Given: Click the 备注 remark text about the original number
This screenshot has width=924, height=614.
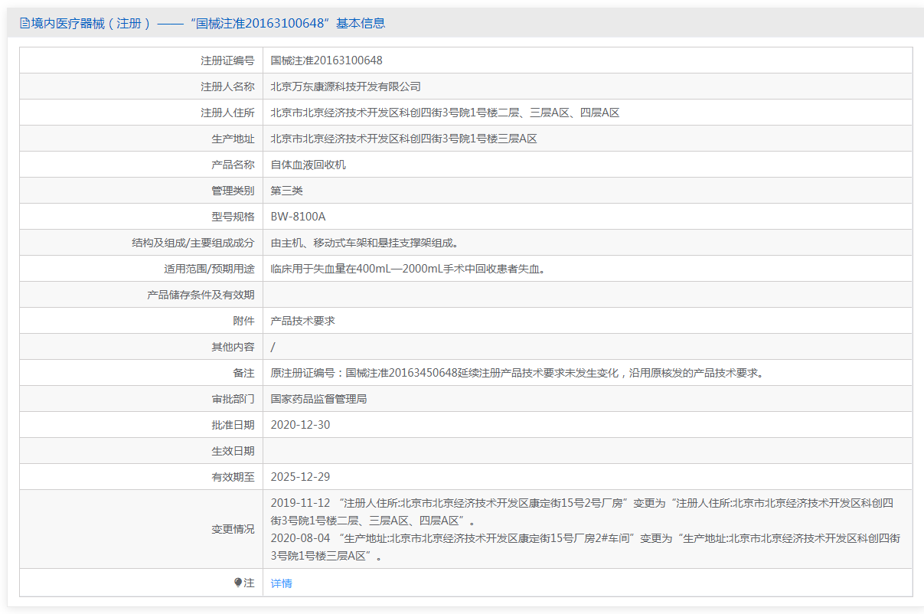Looking at the screenshot, I should (517, 373).
